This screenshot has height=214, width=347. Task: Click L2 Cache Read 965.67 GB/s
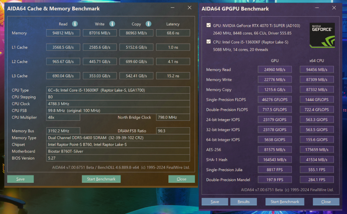[x=63, y=61]
